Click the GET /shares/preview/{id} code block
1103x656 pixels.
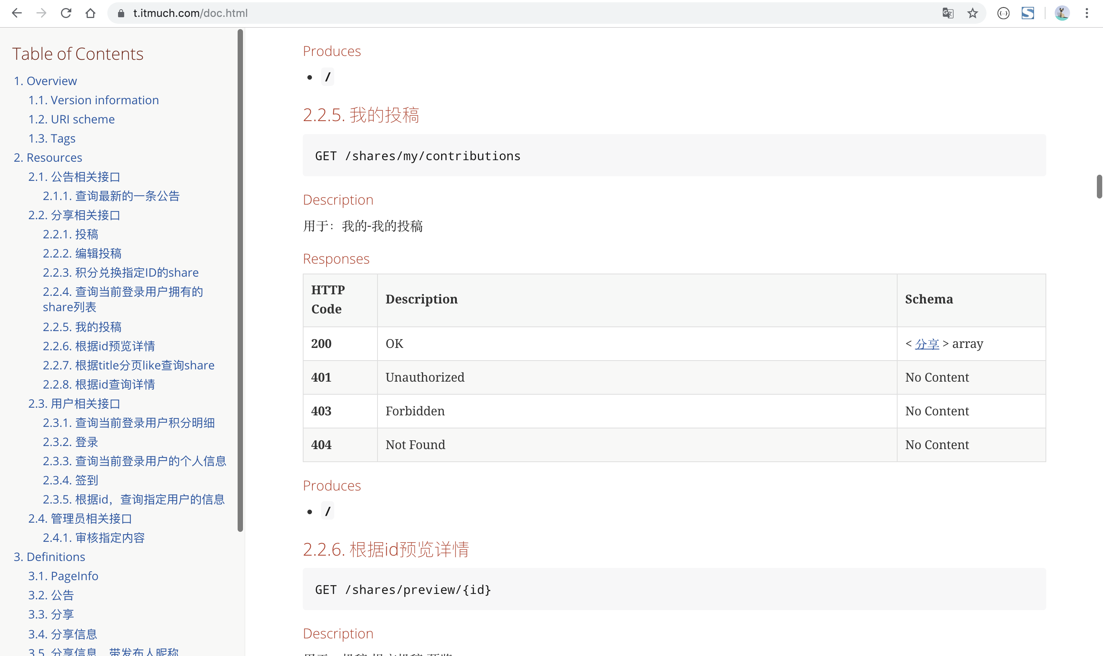674,589
